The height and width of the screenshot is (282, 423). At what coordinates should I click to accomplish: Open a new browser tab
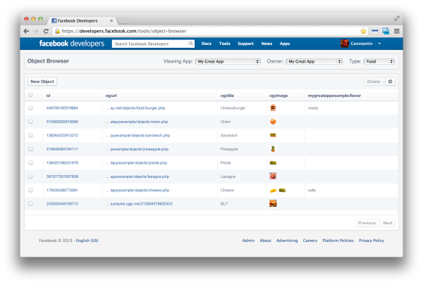123,21
